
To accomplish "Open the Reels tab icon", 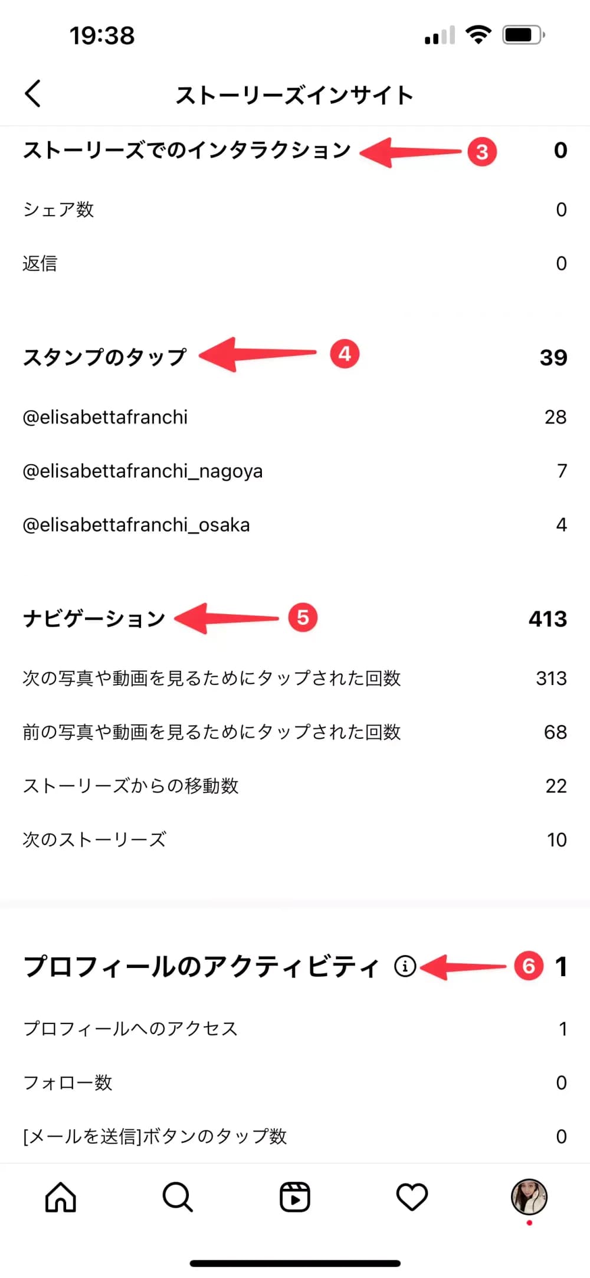I will (294, 1197).
